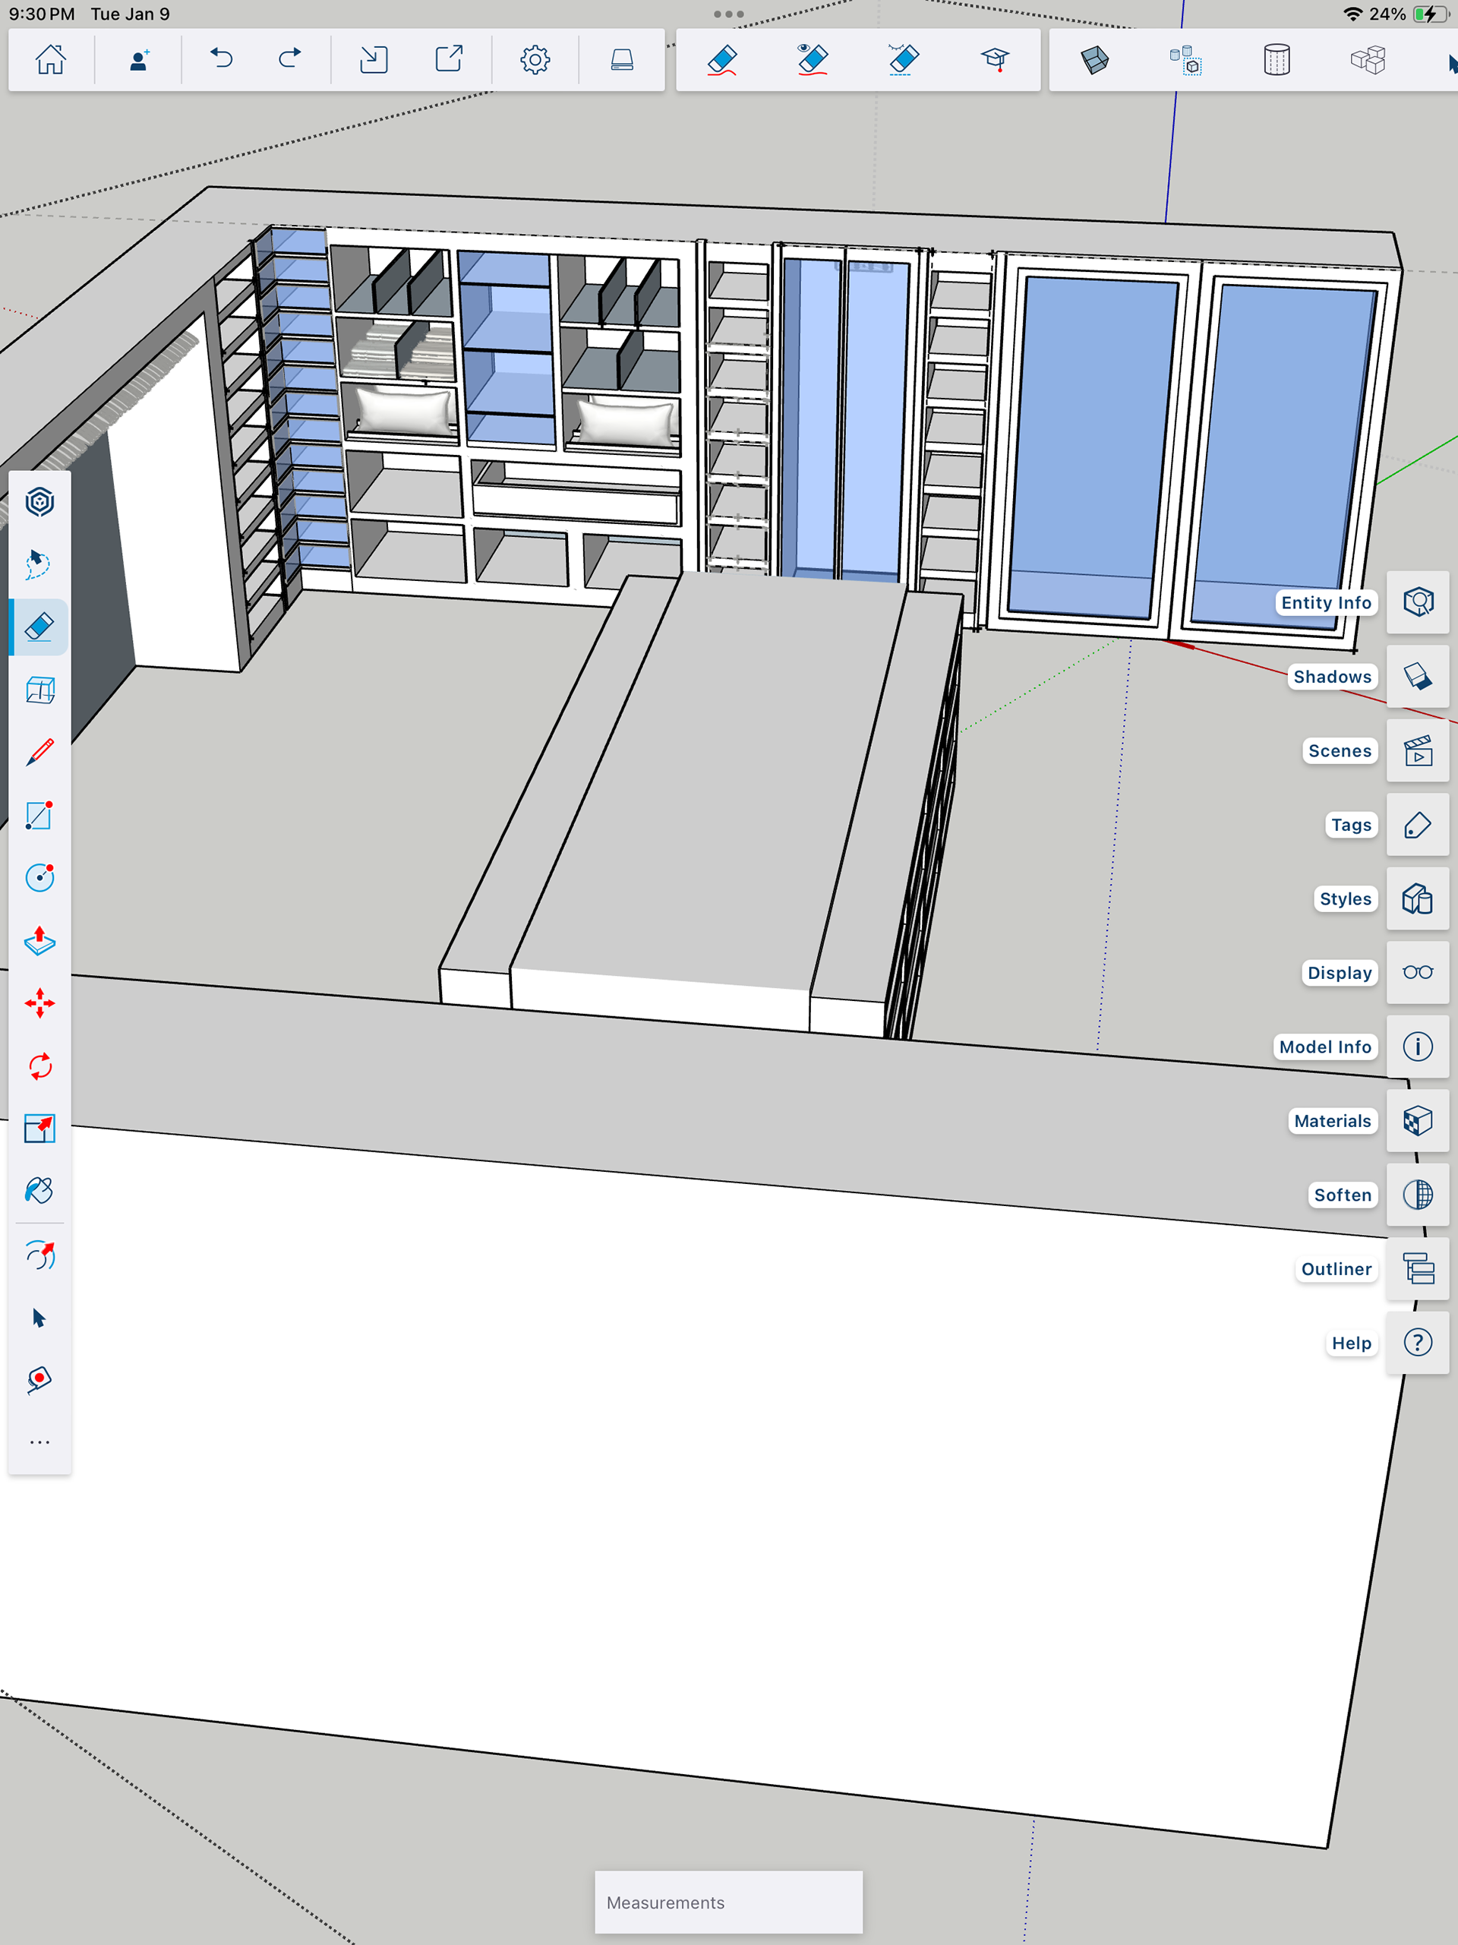Screen dimensions: 1458x1945
Task: Choose the Pencil line tool
Action: coord(39,753)
